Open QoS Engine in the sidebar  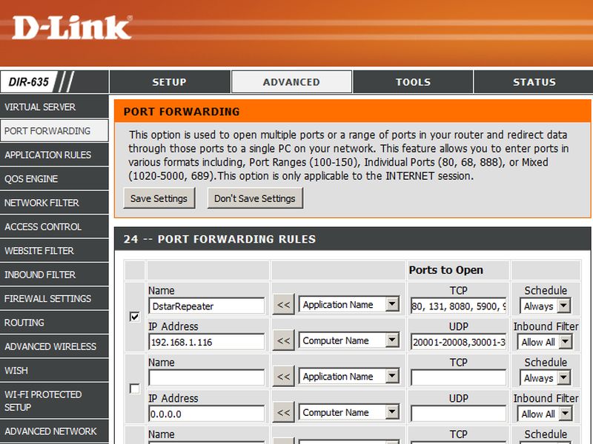pos(54,178)
